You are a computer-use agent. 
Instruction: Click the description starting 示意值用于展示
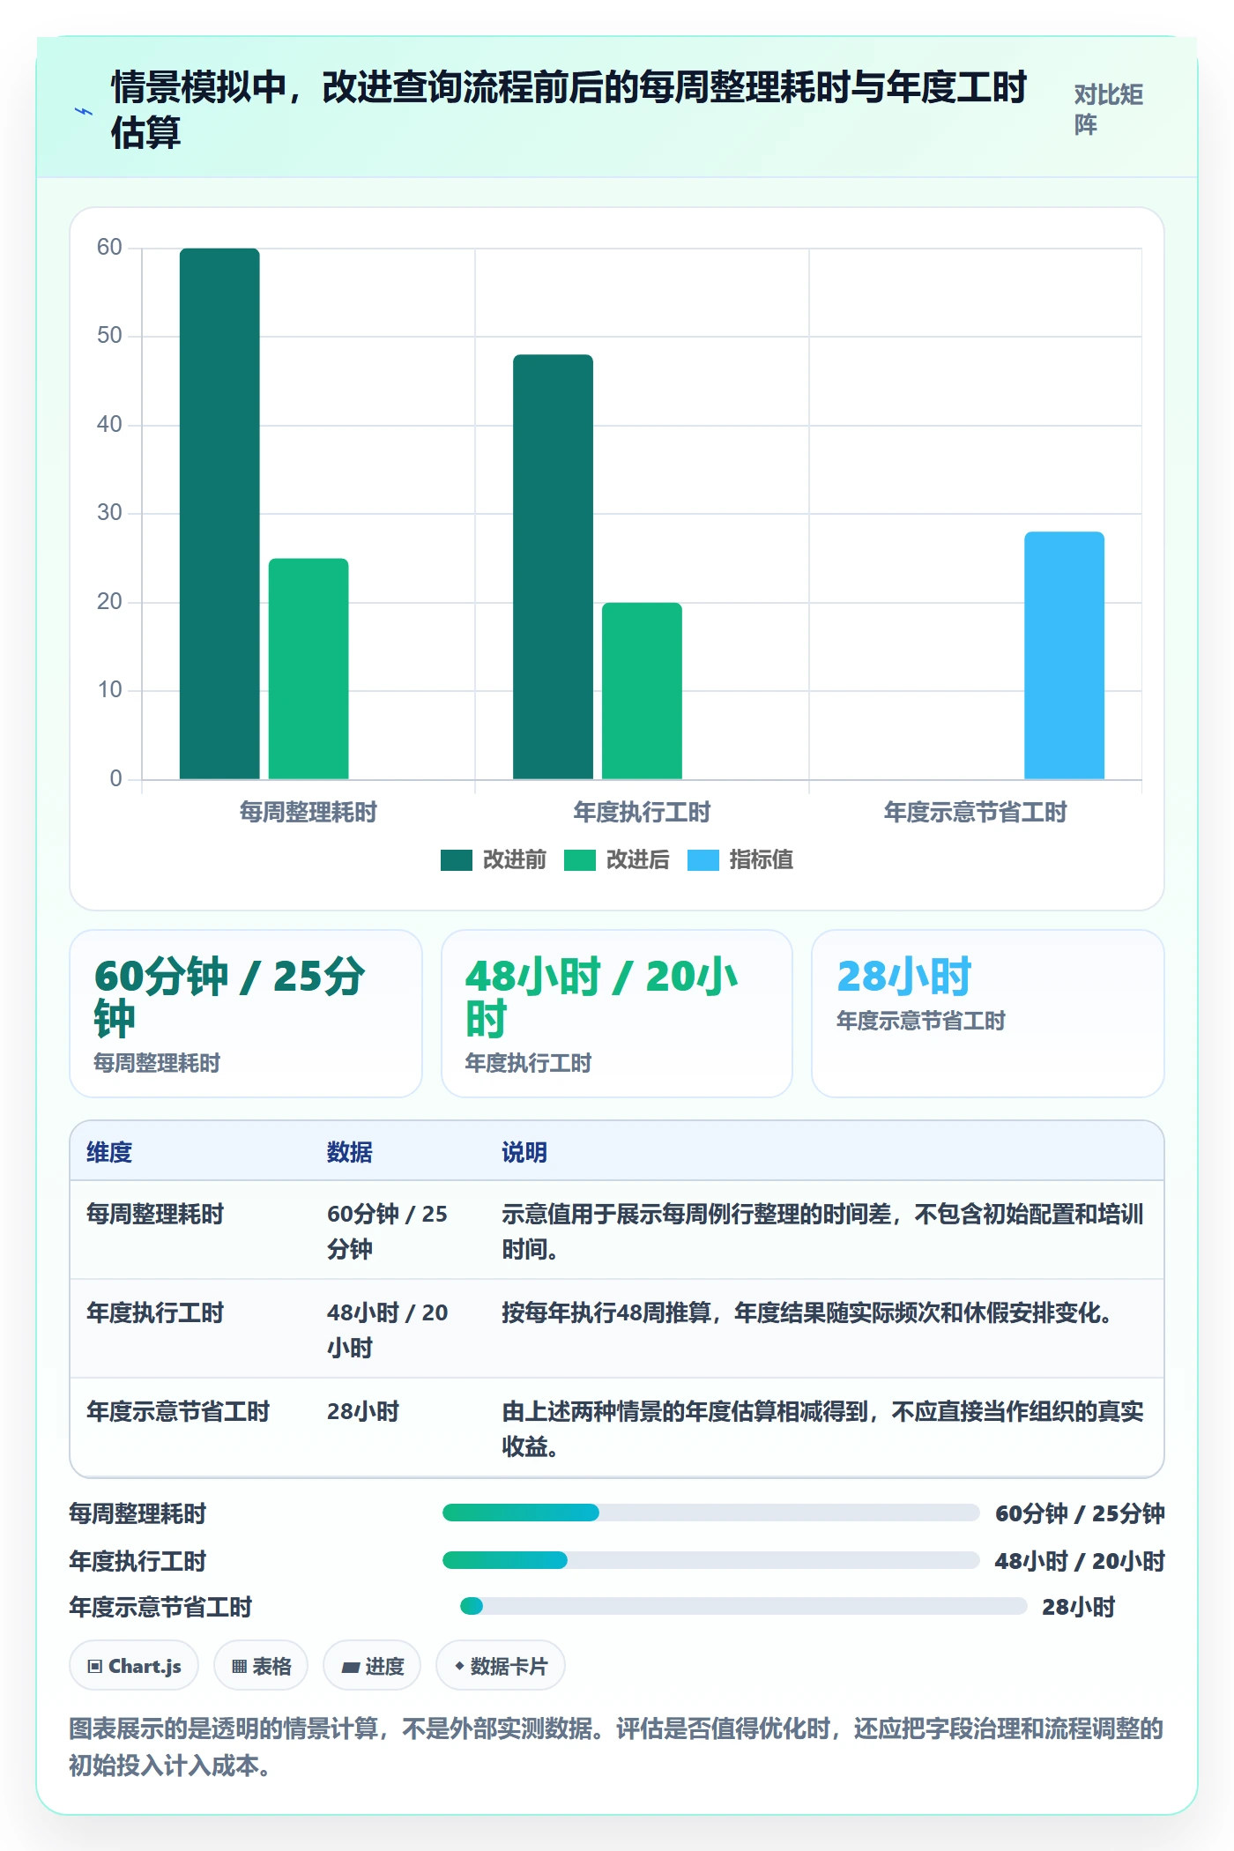(x=822, y=1231)
